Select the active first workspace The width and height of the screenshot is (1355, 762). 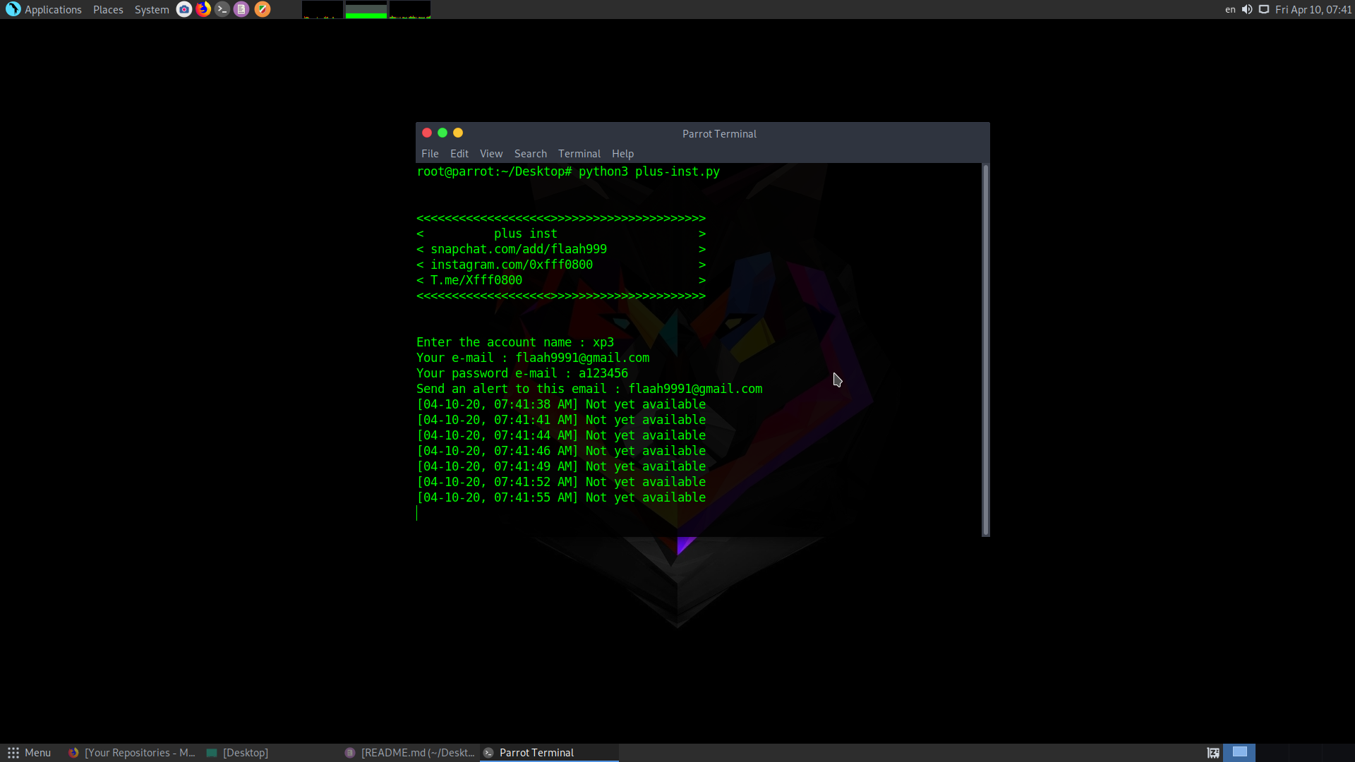[1239, 752]
